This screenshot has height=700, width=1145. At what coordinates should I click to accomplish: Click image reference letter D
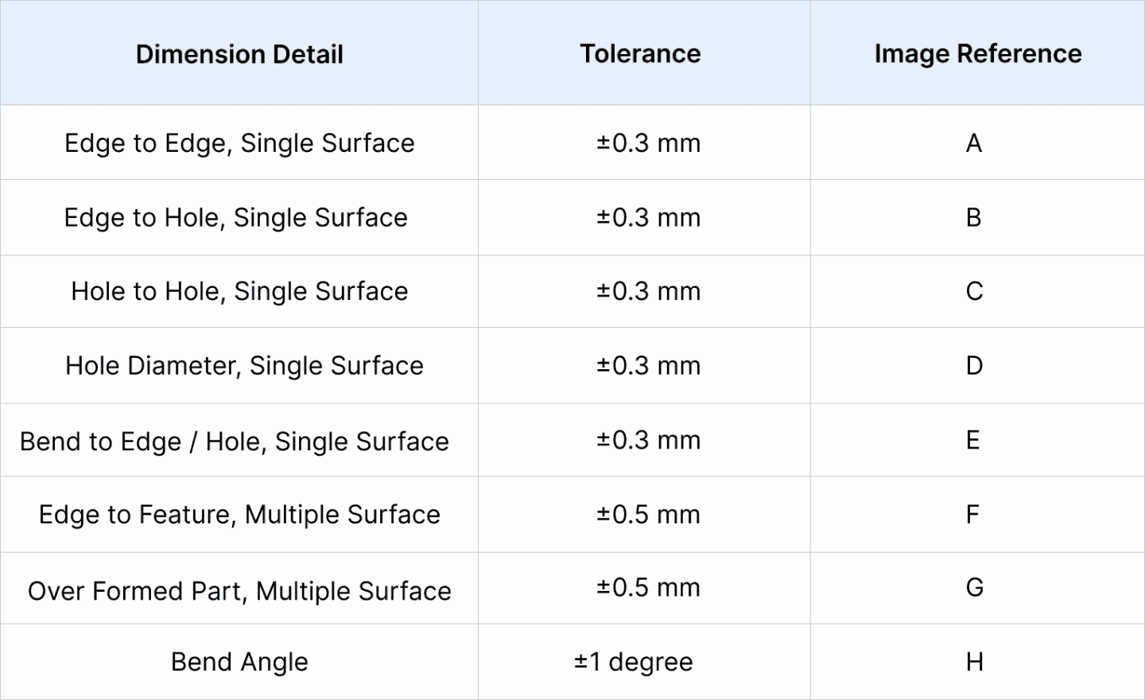pos(974,365)
